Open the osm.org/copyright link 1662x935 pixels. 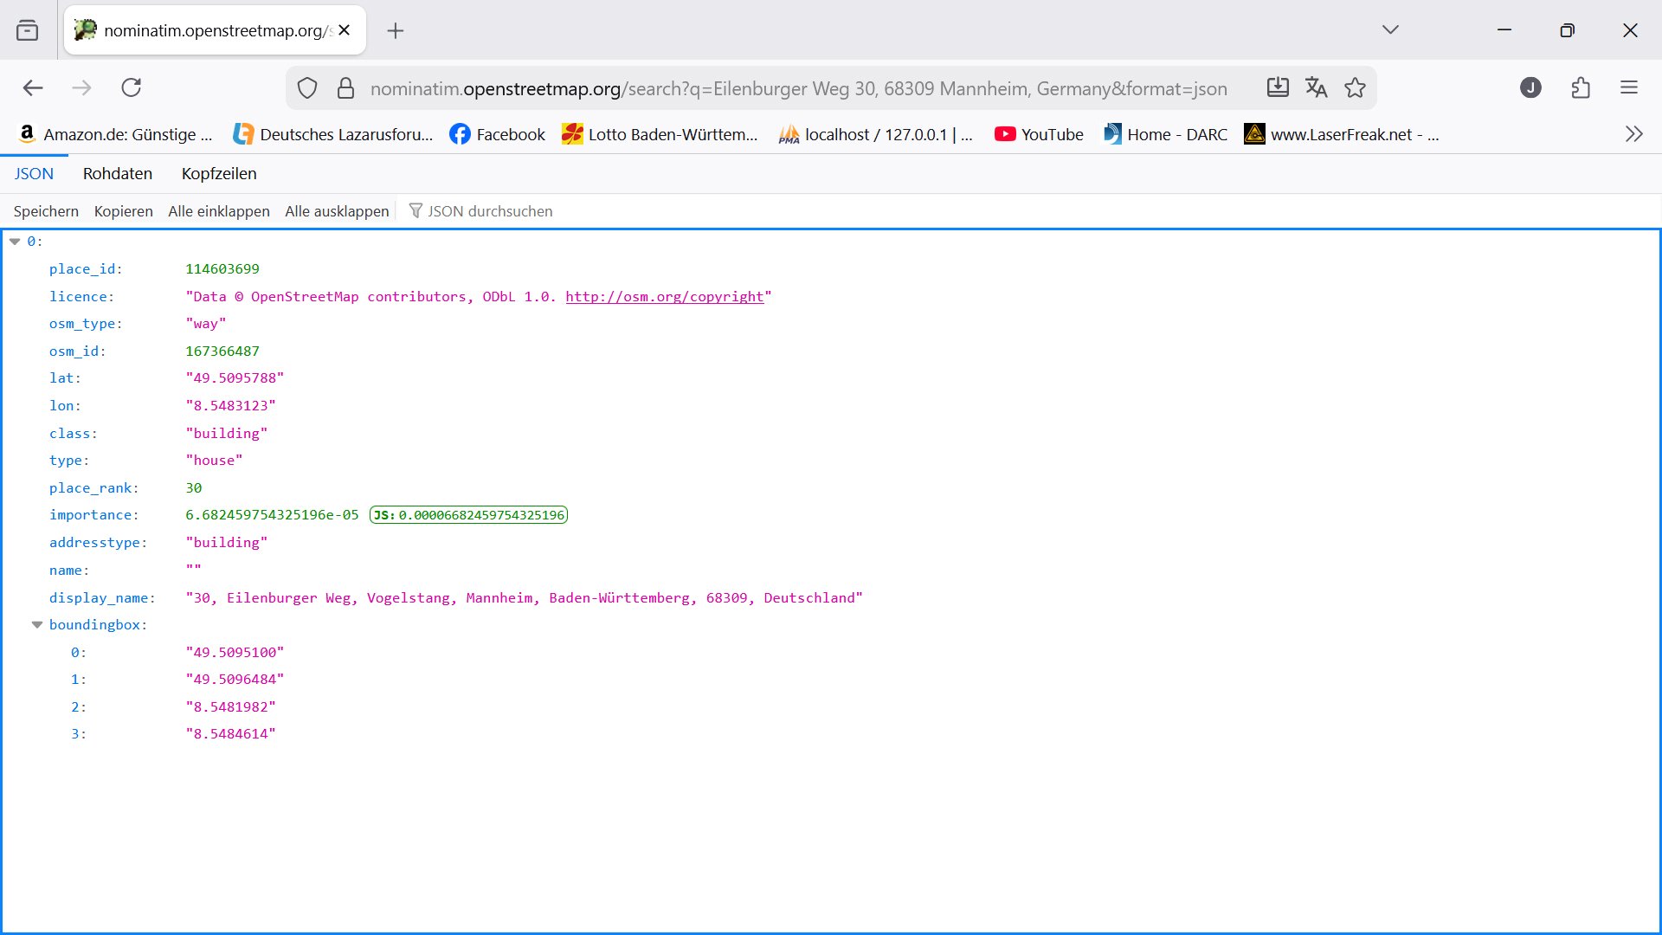pos(664,296)
